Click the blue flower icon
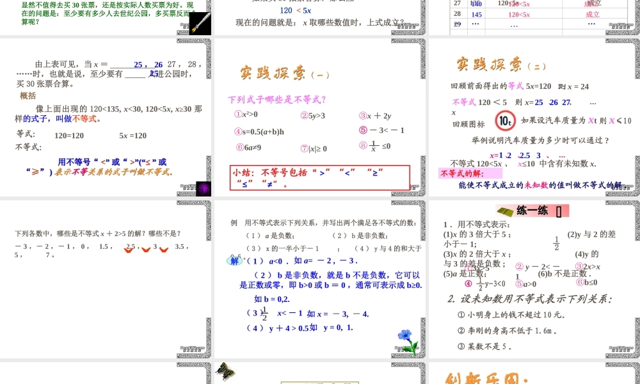Screen dimensions: 640x384 (x=407, y=342)
